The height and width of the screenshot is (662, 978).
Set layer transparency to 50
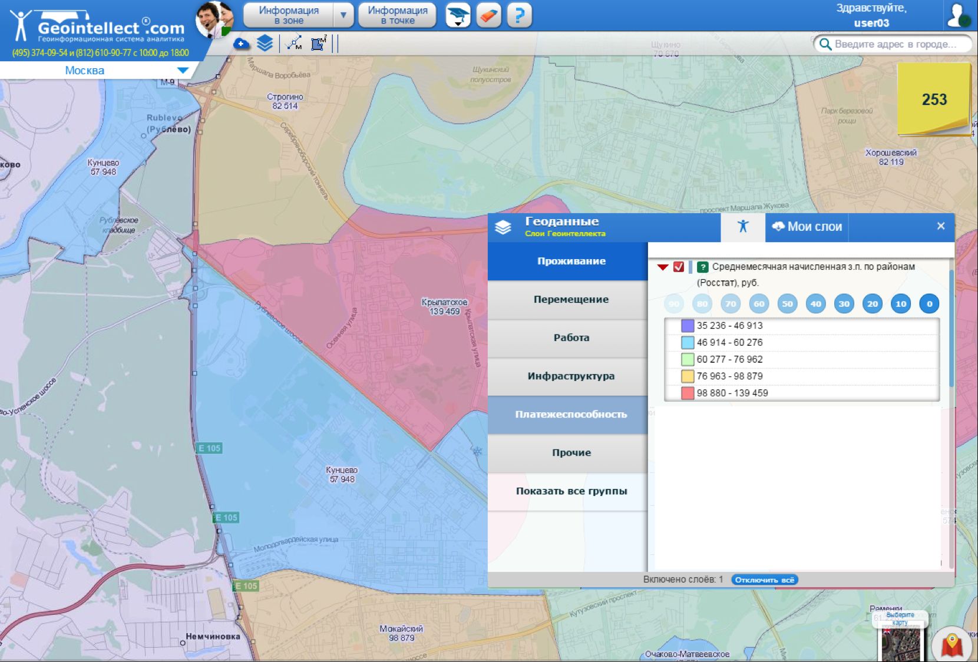tap(787, 304)
